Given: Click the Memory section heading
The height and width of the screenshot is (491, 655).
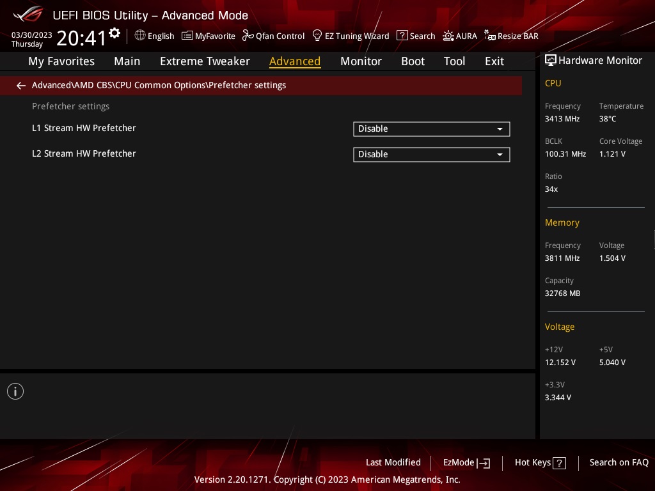Looking at the screenshot, I should click(562, 223).
